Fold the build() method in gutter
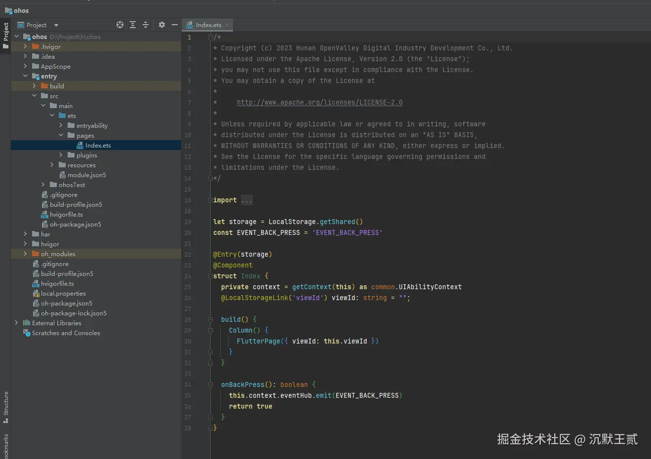Viewport: 651px width, 459px height. click(x=210, y=320)
